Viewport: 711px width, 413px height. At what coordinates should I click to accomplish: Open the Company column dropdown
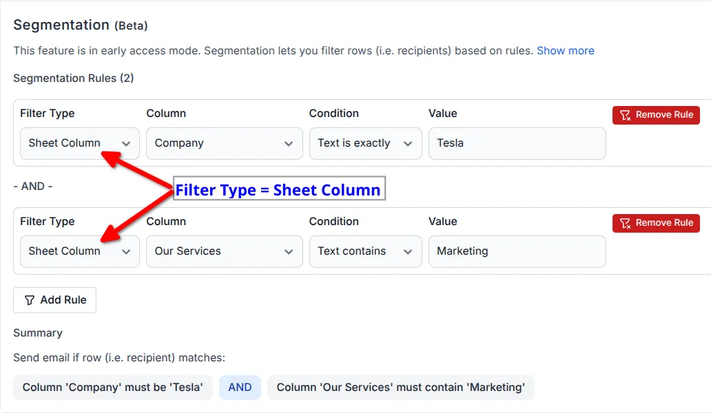[x=223, y=143]
